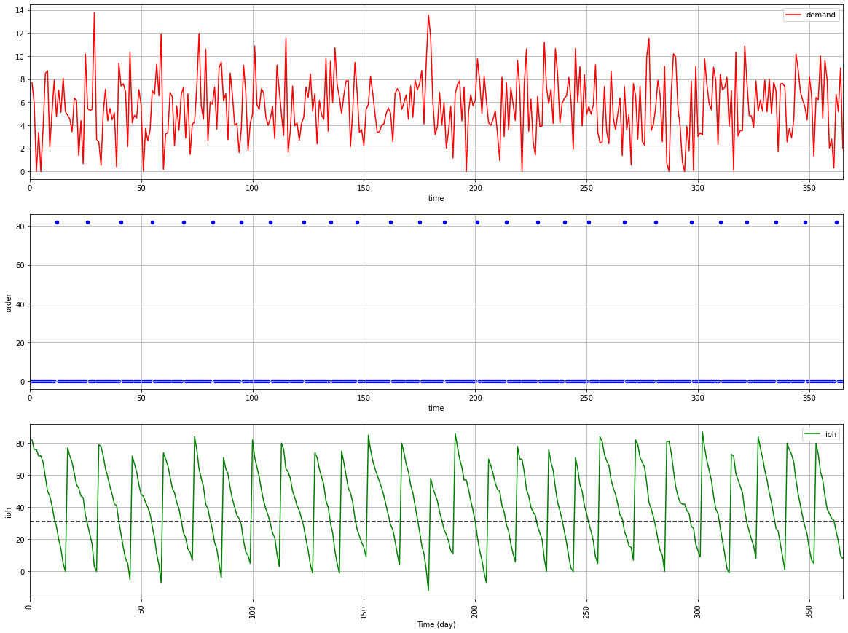Click where the dashed line crosses a green peak
848x633 pixels.
[702, 522]
